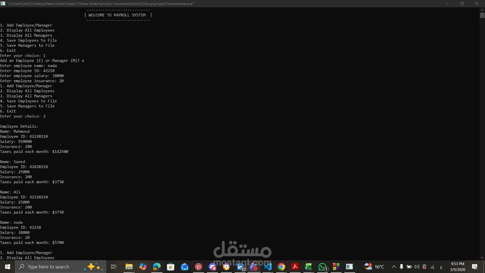Click "Add an Employee (E) or Manager (M)? e"
This screenshot has height=273, width=485.
point(42,61)
